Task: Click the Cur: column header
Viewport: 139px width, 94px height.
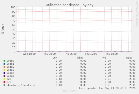Action: pyautogui.click(x=56, y=58)
